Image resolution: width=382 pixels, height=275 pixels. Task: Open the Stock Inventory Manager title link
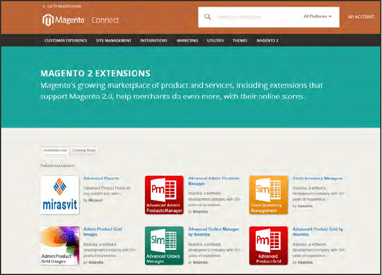click(317, 178)
